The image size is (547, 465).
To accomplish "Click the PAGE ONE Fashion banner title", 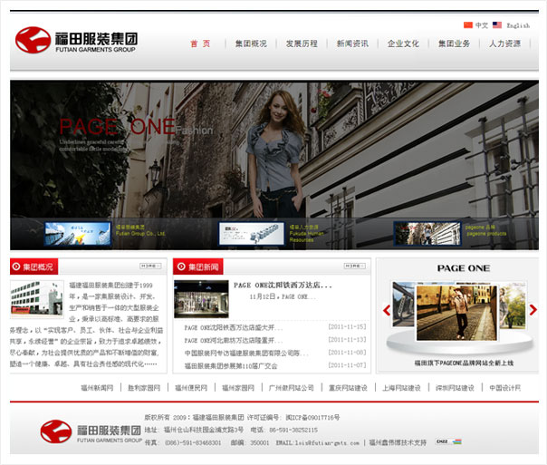I will tap(136, 127).
